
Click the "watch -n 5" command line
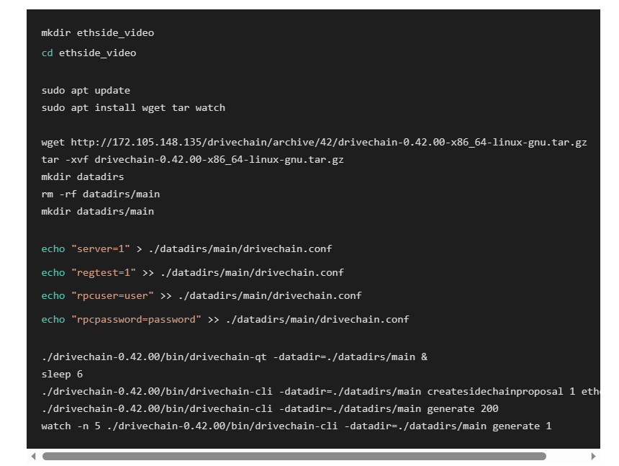tap(296, 426)
